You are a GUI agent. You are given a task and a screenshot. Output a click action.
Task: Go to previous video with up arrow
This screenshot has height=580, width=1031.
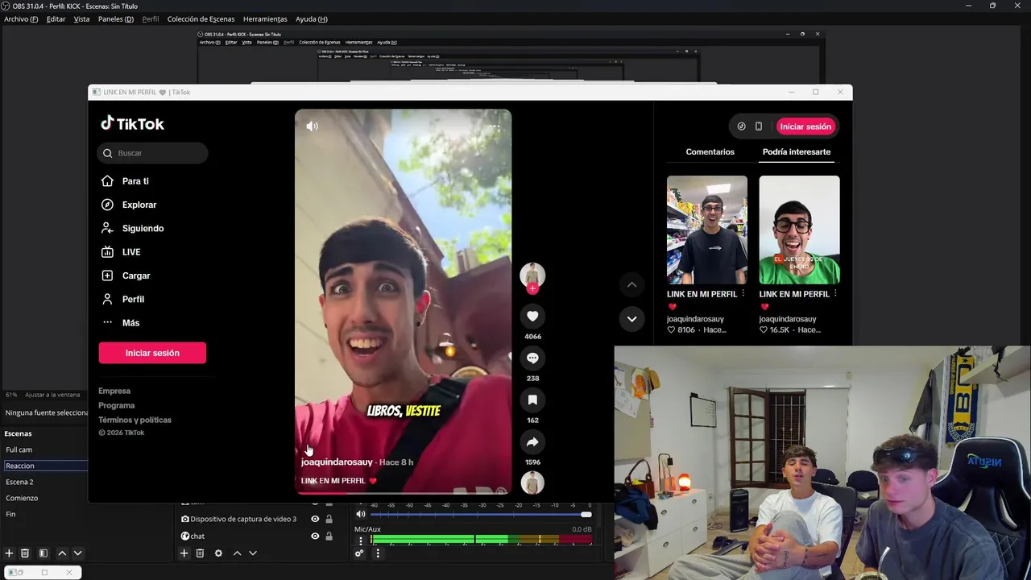point(631,284)
